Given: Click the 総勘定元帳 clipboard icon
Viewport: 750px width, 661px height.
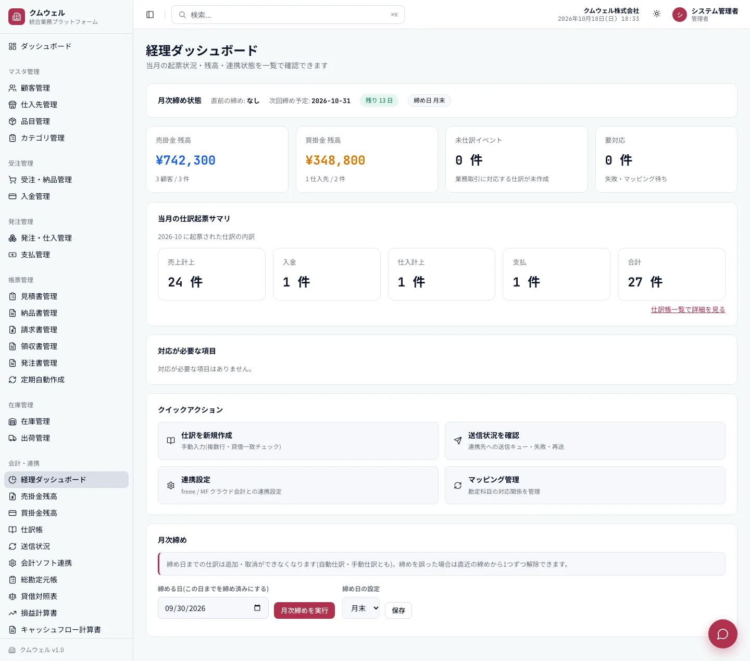Looking at the screenshot, I should tap(12, 580).
